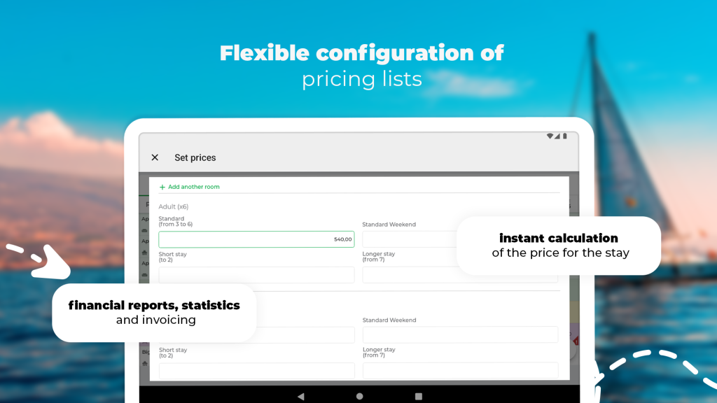Open recent apps with the square button
Viewport: 717px width, 403px height.
coord(419,396)
